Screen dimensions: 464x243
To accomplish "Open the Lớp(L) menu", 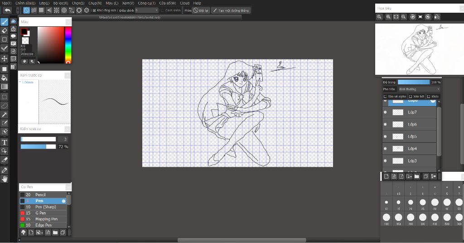I will [44, 3].
